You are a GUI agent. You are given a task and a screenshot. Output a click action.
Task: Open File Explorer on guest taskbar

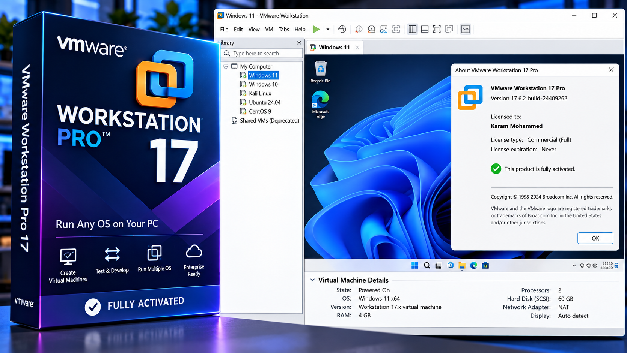coord(462,266)
